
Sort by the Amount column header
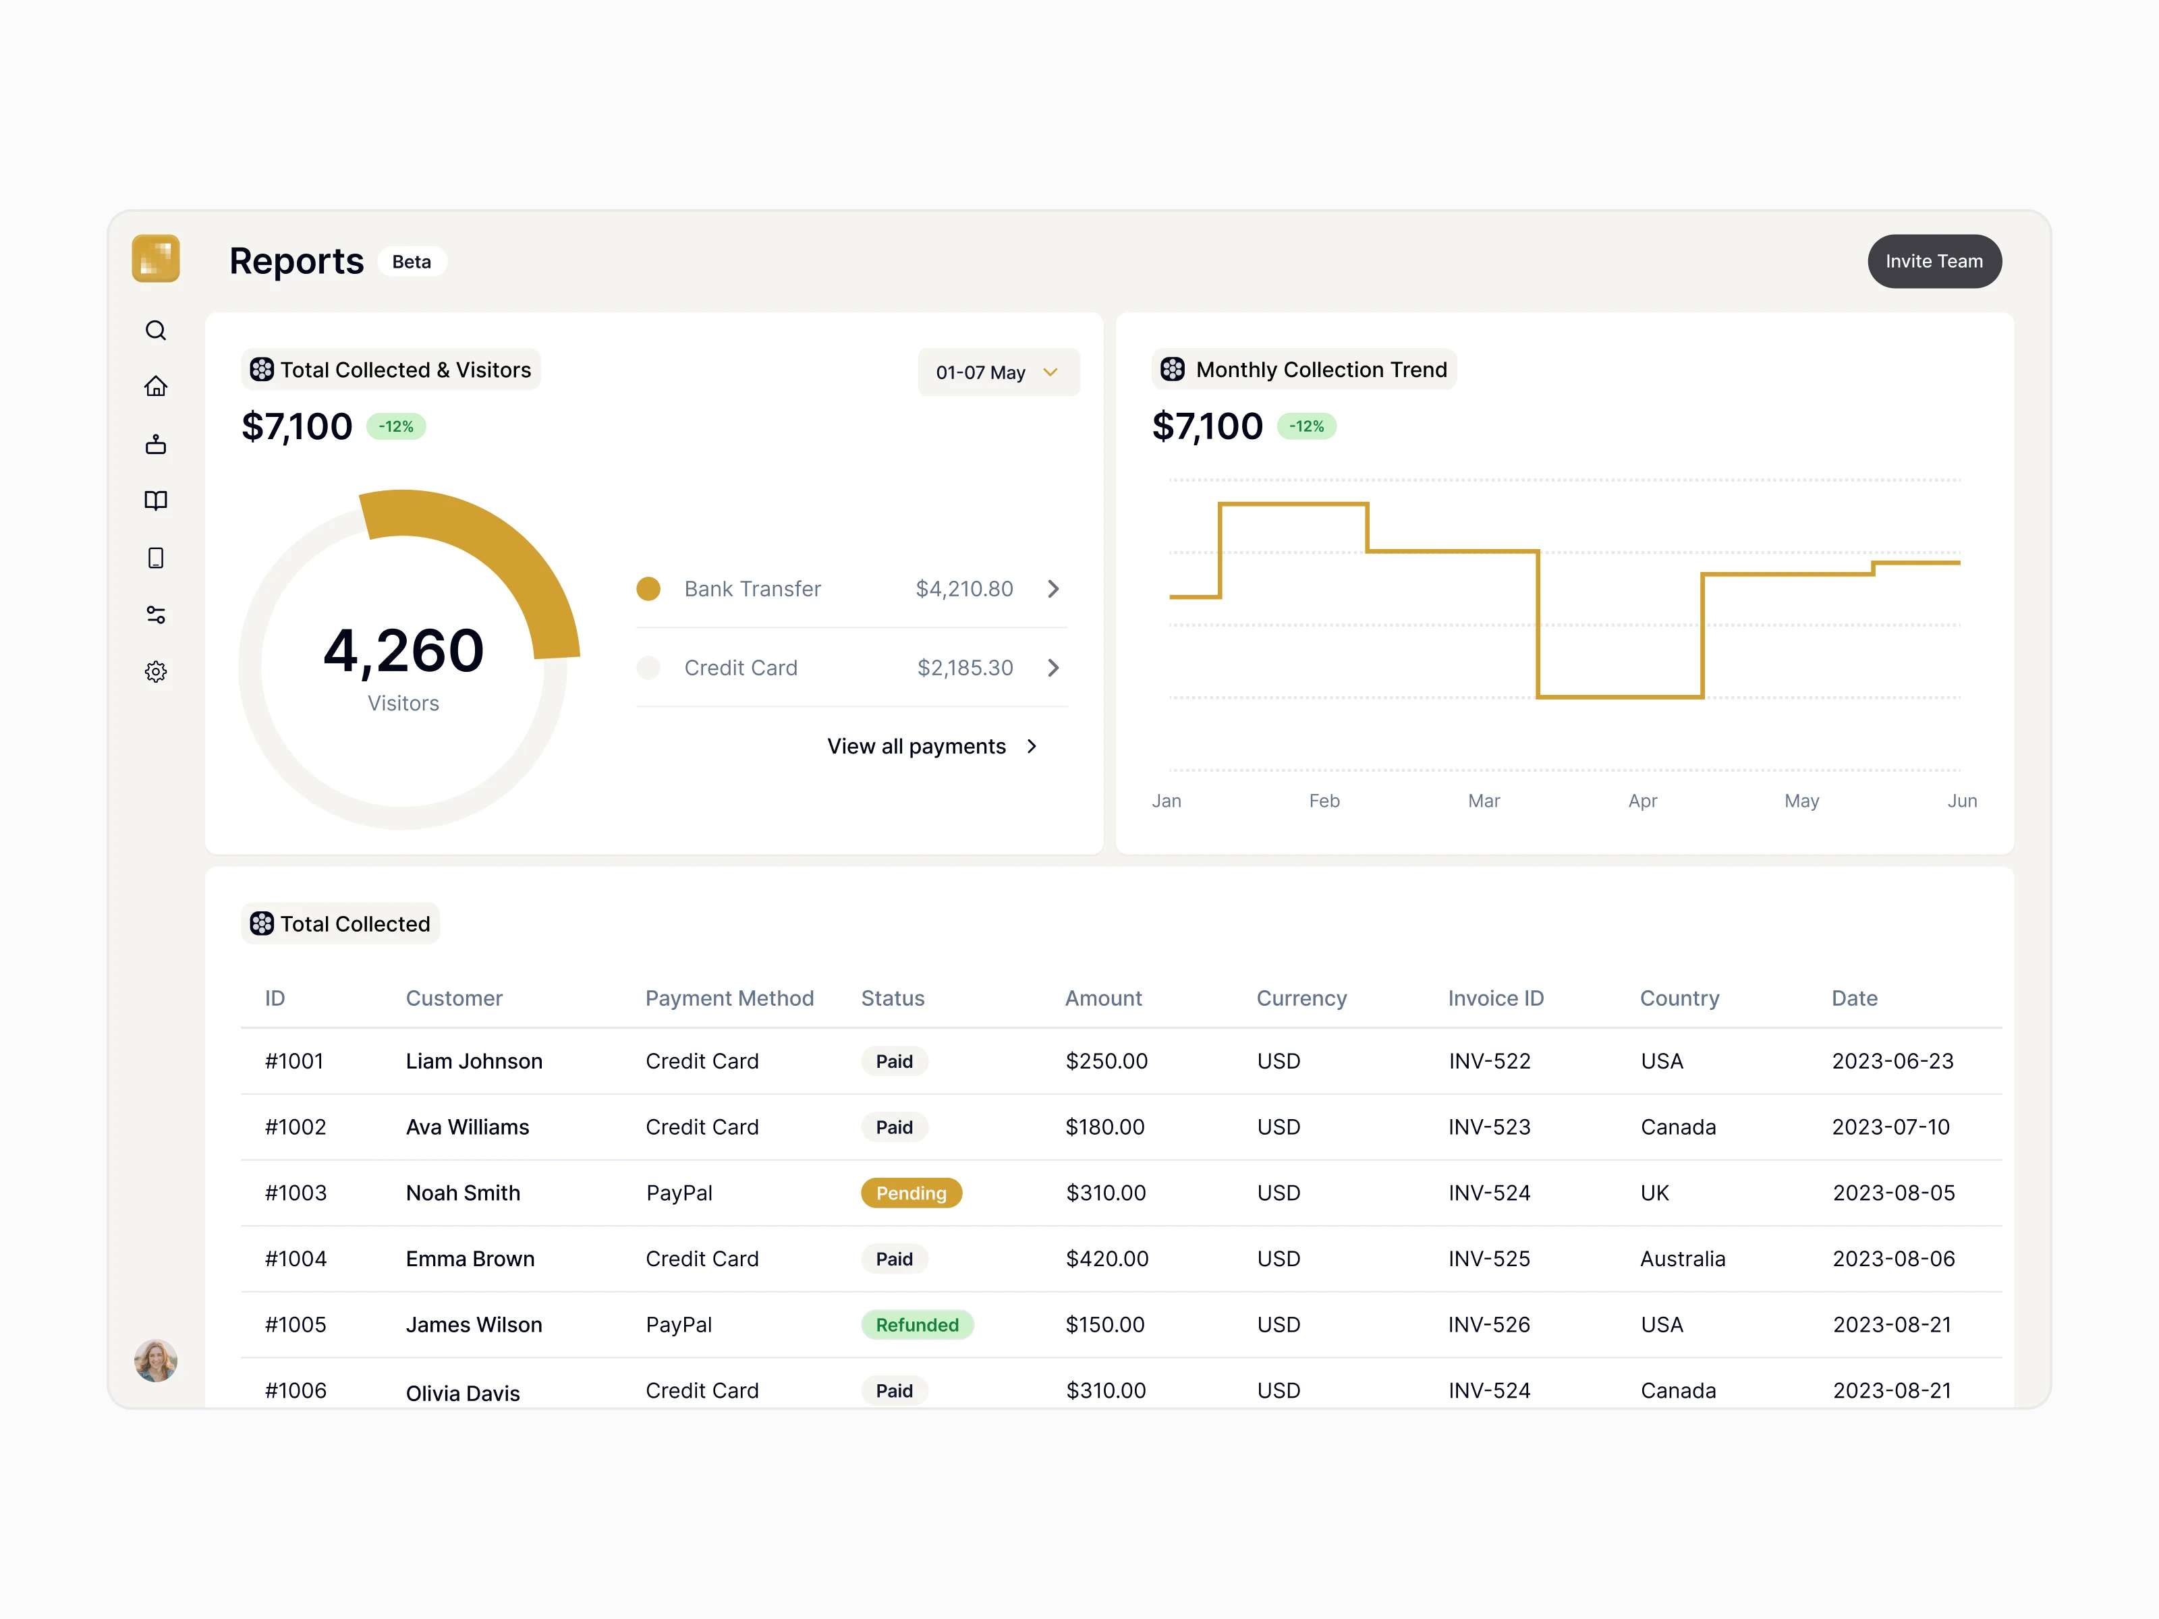(x=1103, y=998)
